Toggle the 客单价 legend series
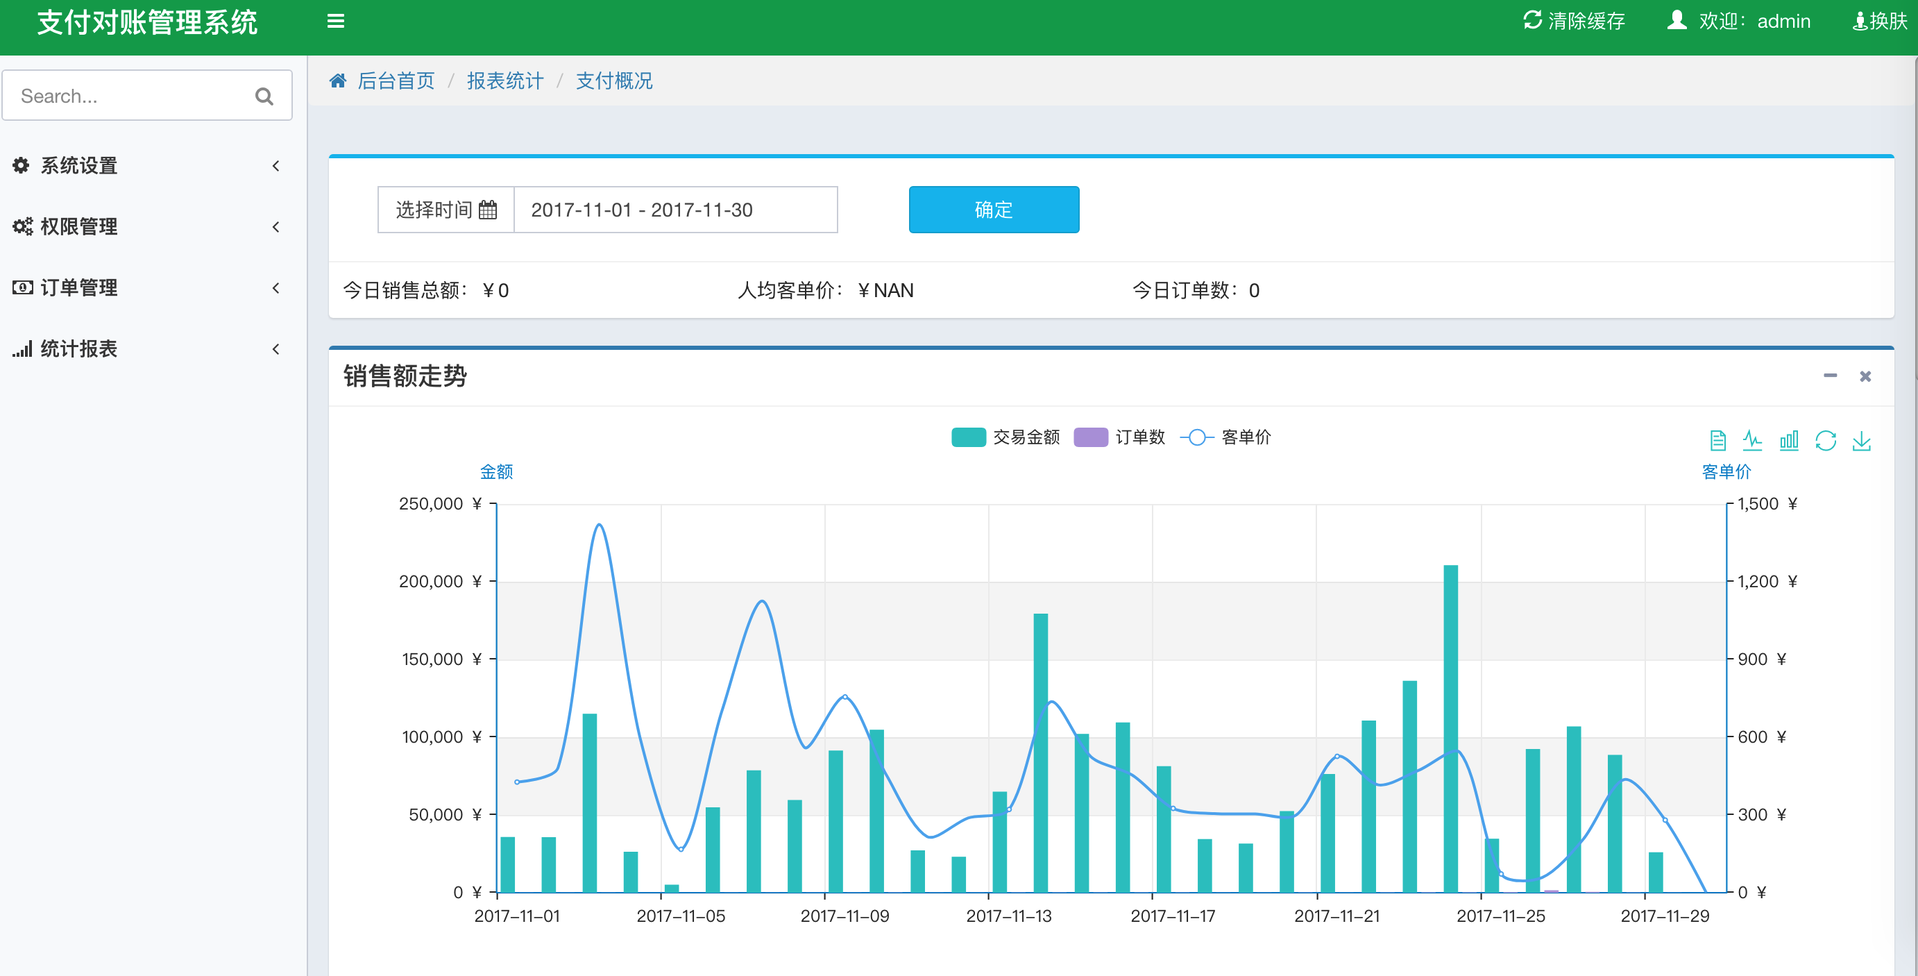The width and height of the screenshot is (1918, 976). click(1225, 437)
